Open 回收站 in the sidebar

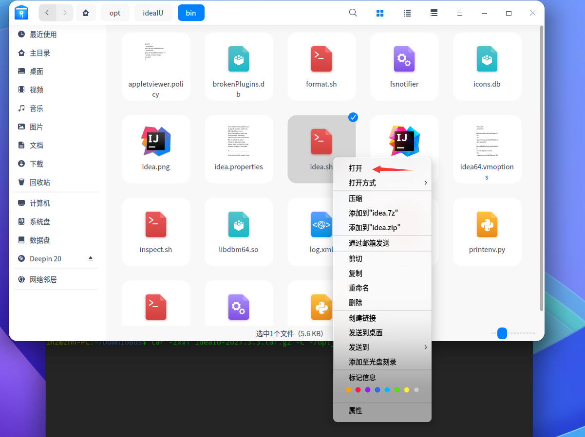tap(57, 182)
